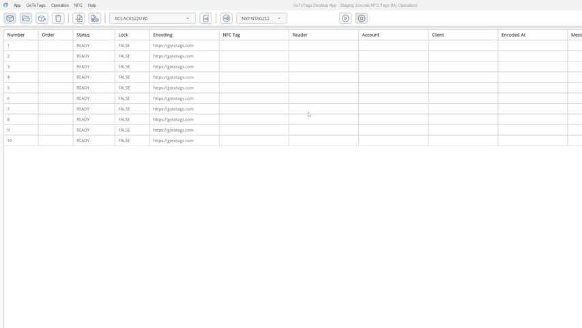Click the NFC tag type icon

pyautogui.click(x=227, y=18)
